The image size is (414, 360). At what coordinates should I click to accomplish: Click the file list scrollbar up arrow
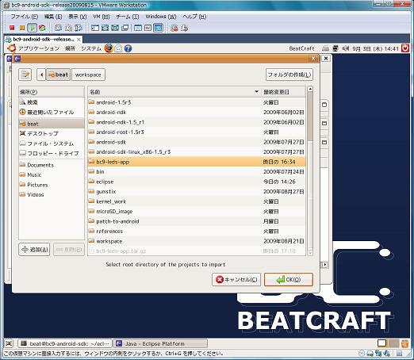(x=310, y=89)
